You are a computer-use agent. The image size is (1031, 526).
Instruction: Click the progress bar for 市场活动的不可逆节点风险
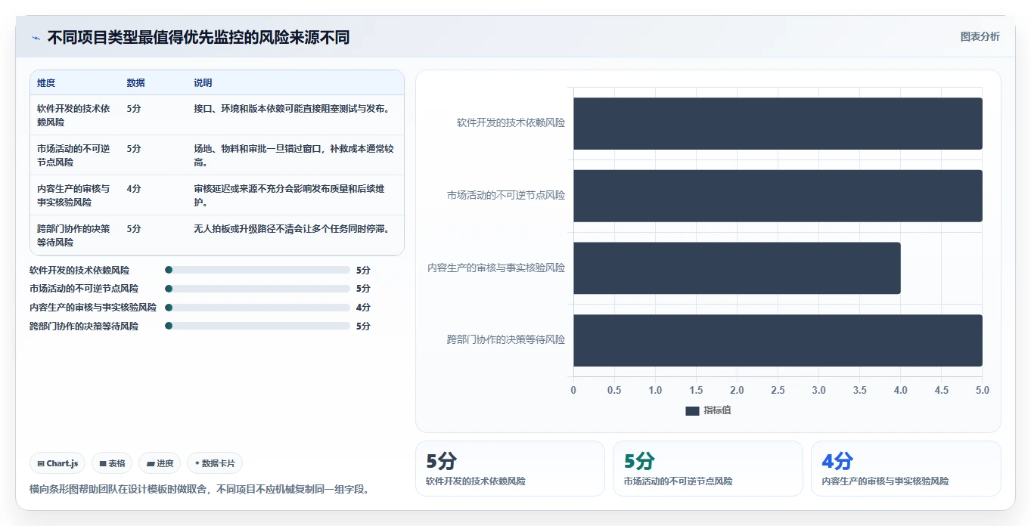click(x=257, y=289)
